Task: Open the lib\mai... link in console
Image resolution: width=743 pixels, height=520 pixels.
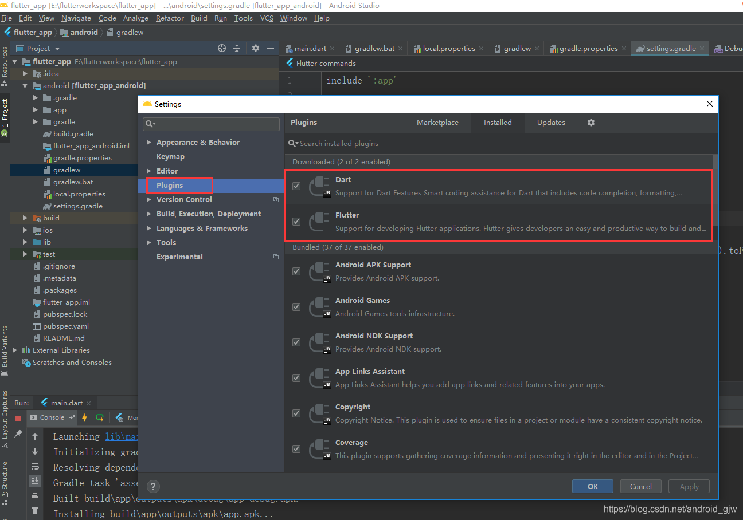Action: click(121, 437)
